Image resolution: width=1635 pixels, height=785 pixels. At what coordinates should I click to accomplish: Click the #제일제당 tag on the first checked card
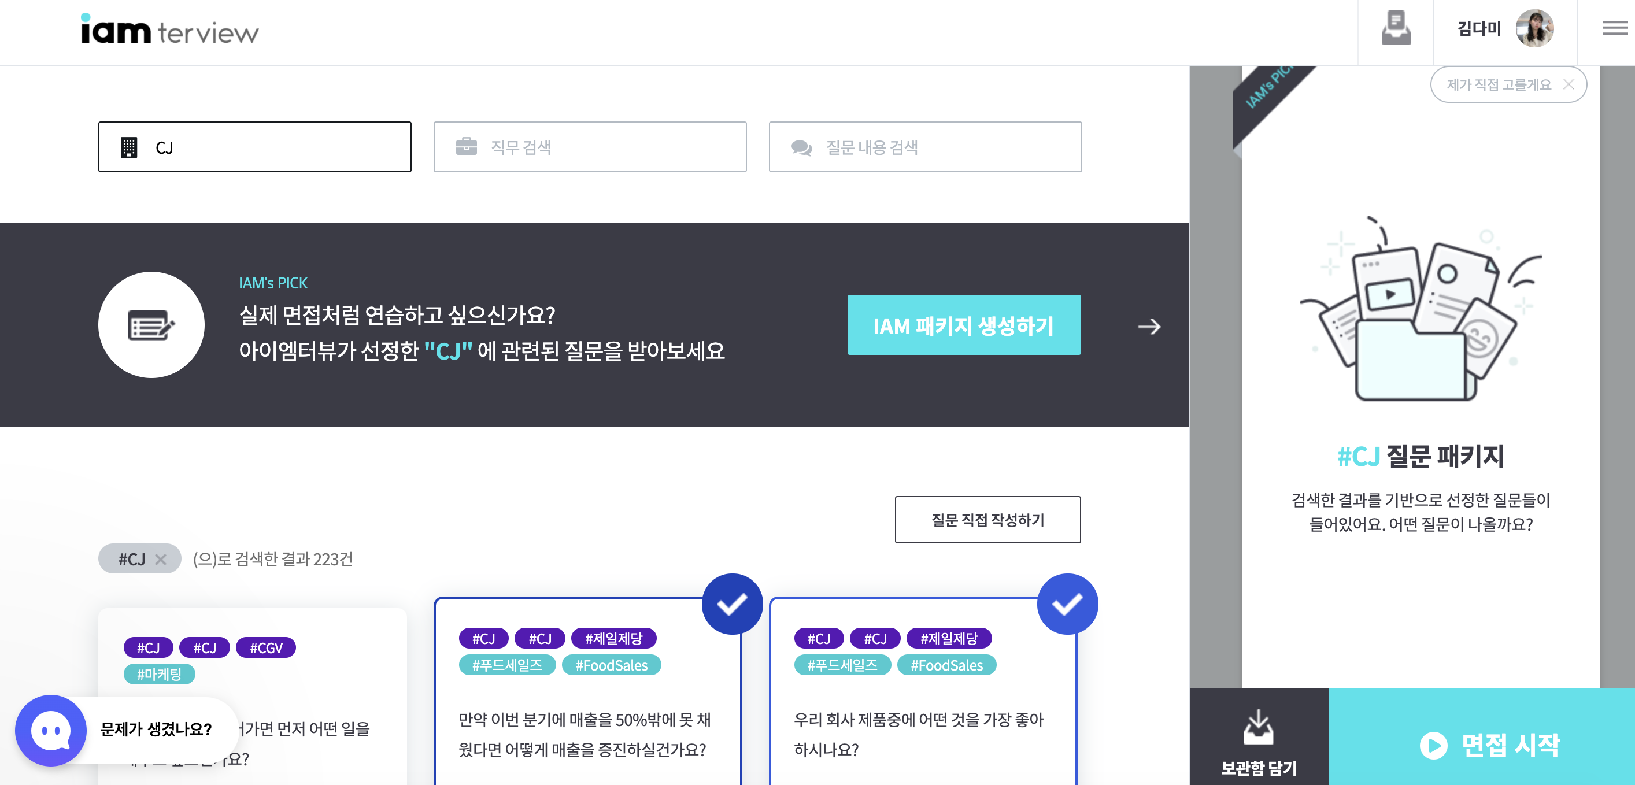click(613, 638)
